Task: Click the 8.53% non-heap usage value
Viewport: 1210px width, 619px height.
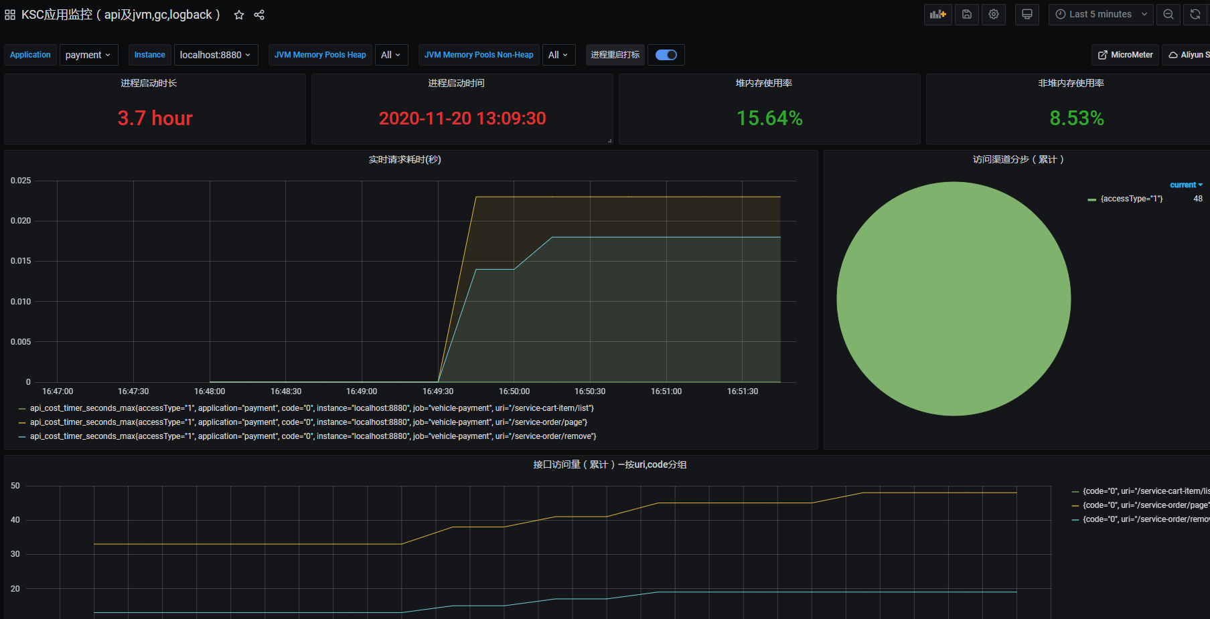Action: [1077, 118]
